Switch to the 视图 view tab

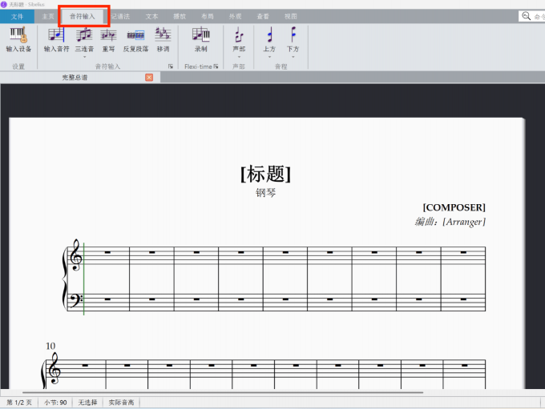pyautogui.click(x=291, y=16)
